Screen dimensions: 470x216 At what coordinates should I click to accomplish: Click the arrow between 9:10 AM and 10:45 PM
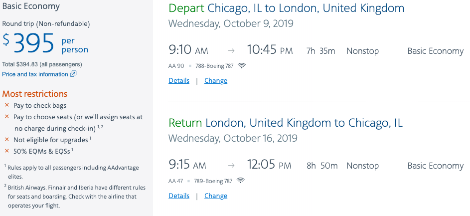231,51
